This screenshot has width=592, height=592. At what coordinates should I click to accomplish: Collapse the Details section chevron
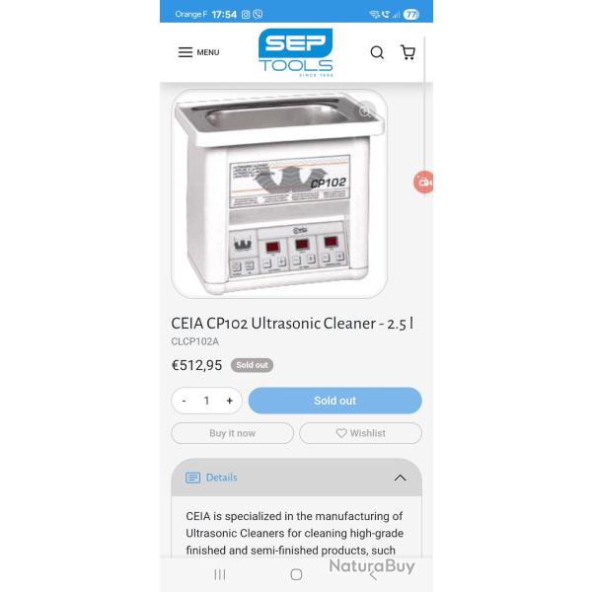[x=401, y=478]
